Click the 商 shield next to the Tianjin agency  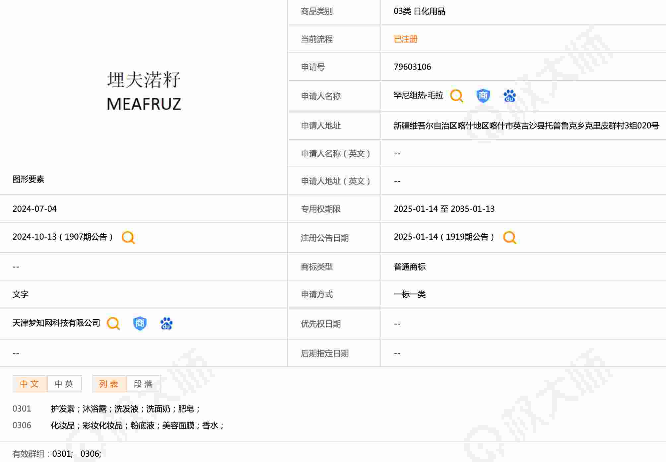pos(140,323)
